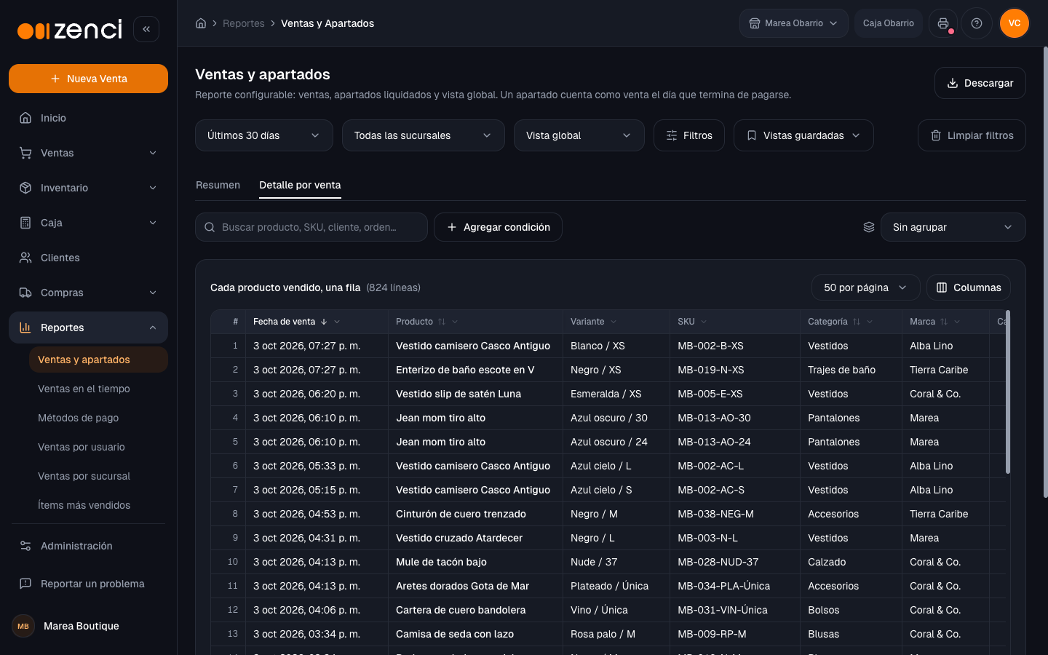
Task: Sort by the Categoría column sort icon
Action: [x=857, y=322]
